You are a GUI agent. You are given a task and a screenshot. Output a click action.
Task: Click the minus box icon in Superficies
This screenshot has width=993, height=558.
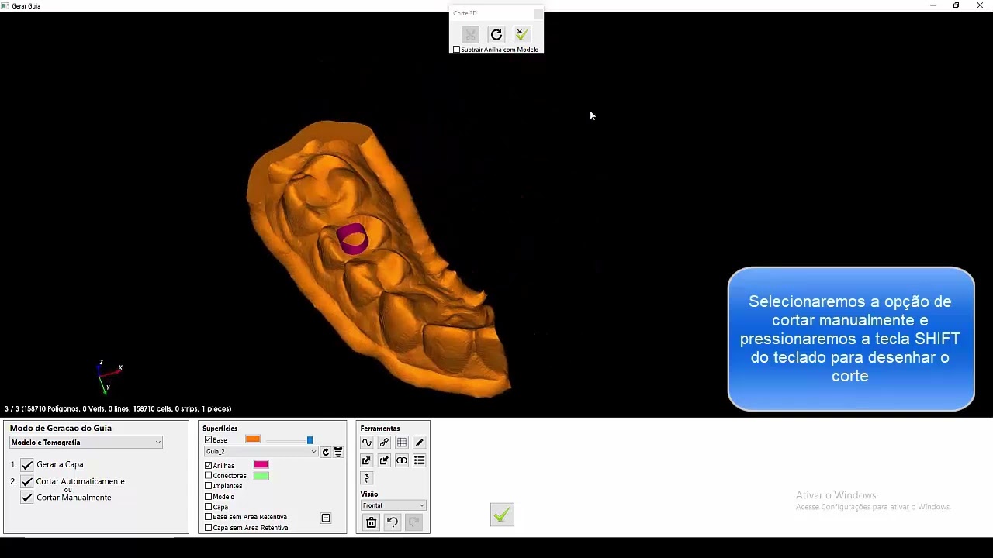point(326,518)
